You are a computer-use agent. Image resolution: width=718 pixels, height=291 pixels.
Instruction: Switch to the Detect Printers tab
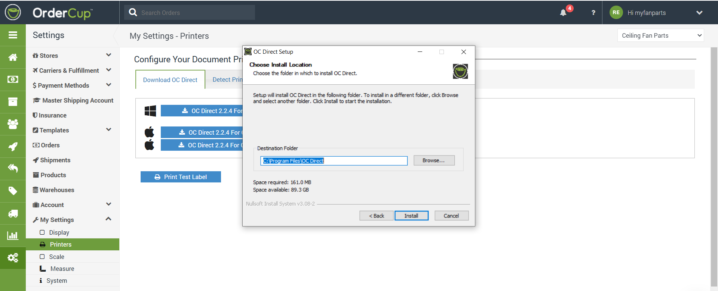227,79
